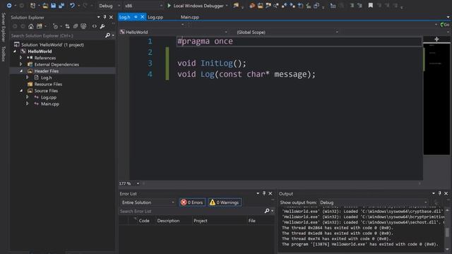Select the Log.h editor tab
The width and height of the screenshot is (452, 254).
pos(124,17)
